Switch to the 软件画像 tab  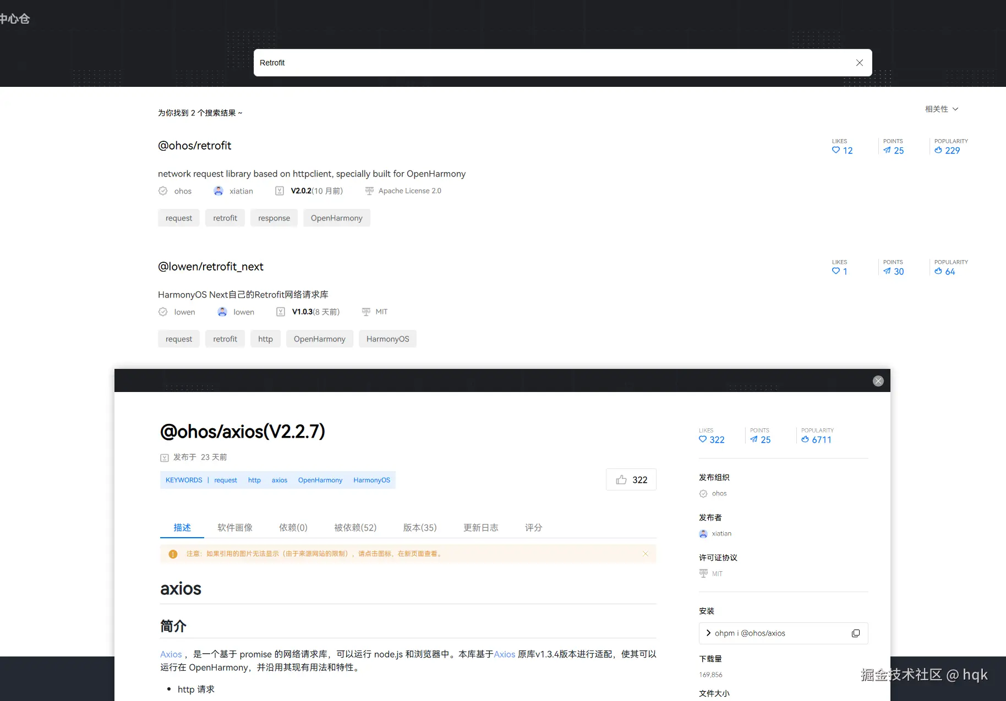click(235, 528)
